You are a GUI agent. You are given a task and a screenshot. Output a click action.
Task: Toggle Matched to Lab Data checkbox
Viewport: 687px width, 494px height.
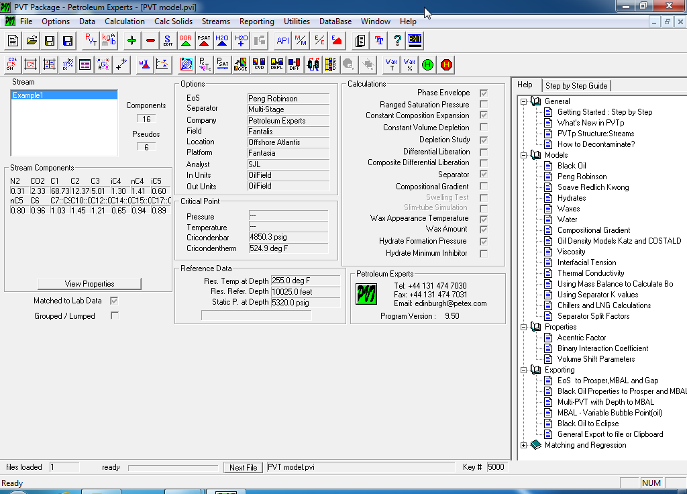click(114, 301)
